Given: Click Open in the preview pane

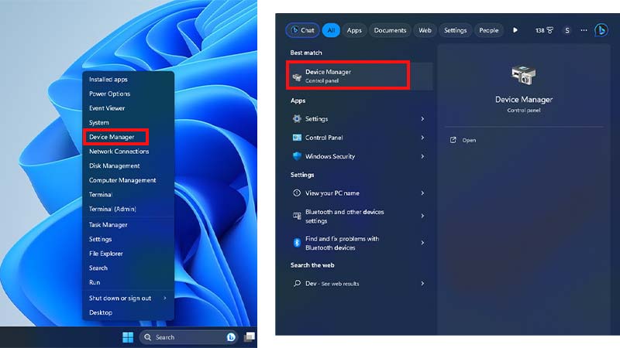Looking at the screenshot, I should click(x=469, y=140).
